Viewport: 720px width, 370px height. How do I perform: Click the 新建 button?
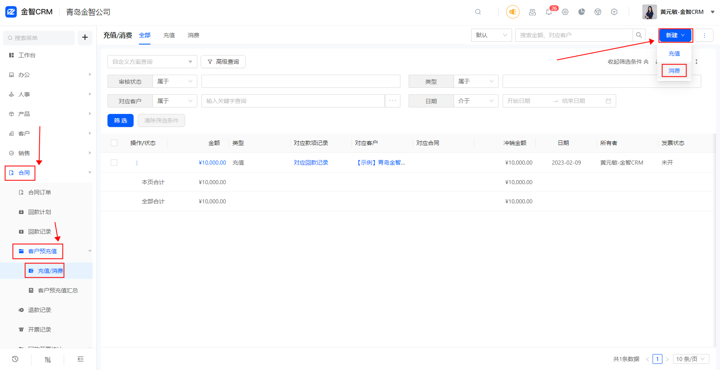(x=675, y=35)
